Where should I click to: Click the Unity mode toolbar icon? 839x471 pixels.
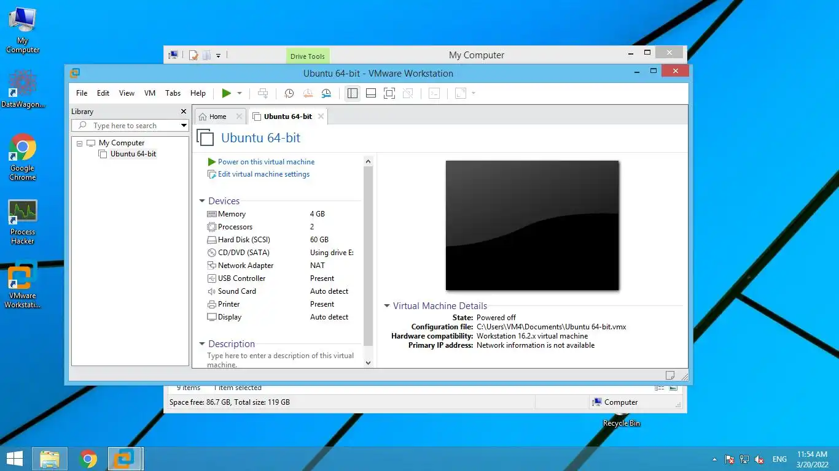(x=408, y=93)
